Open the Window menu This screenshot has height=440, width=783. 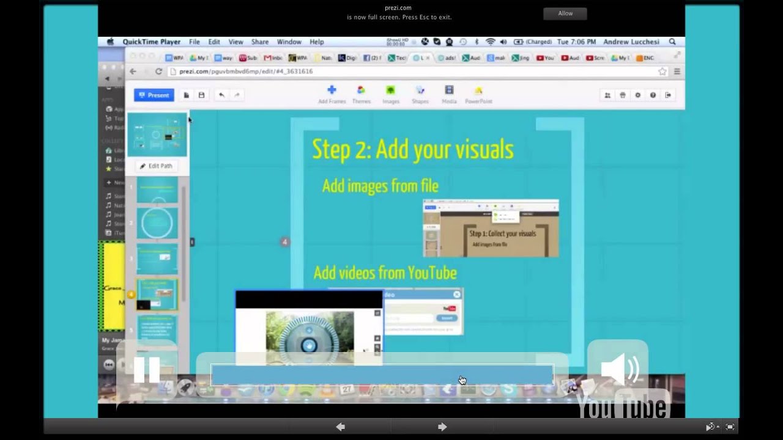point(289,42)
